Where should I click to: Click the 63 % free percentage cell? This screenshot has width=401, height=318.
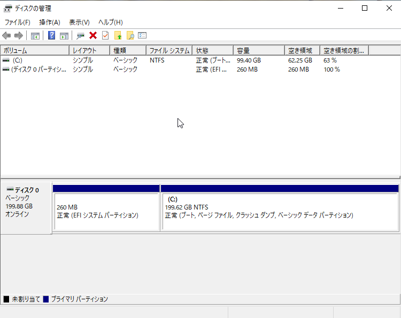click(330, 60)
